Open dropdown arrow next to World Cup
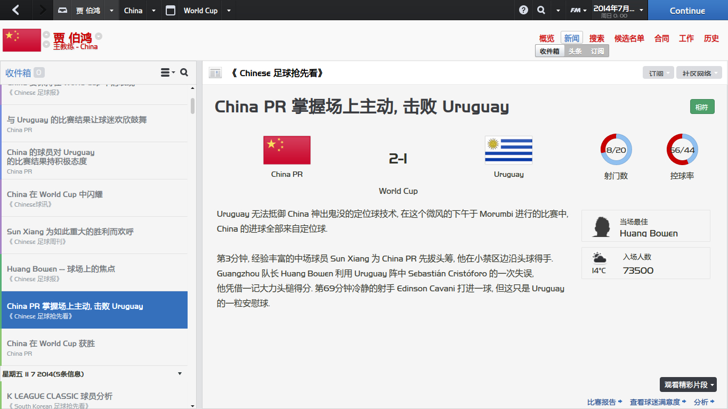Viewport: 728px width, 409px height. pos(229,11)
